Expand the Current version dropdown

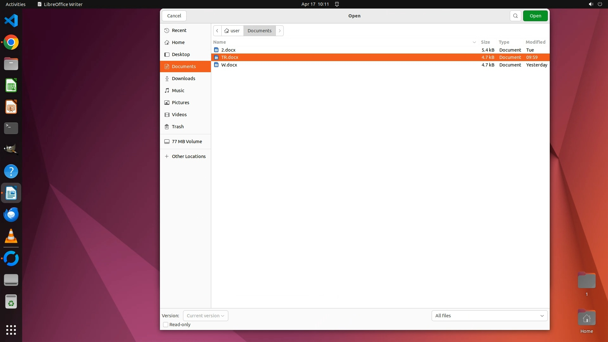click(x=206, y=316)
